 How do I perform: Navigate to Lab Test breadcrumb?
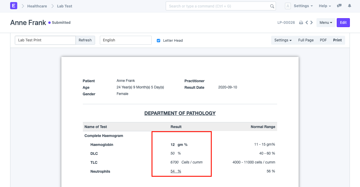(x=65, y=6)
